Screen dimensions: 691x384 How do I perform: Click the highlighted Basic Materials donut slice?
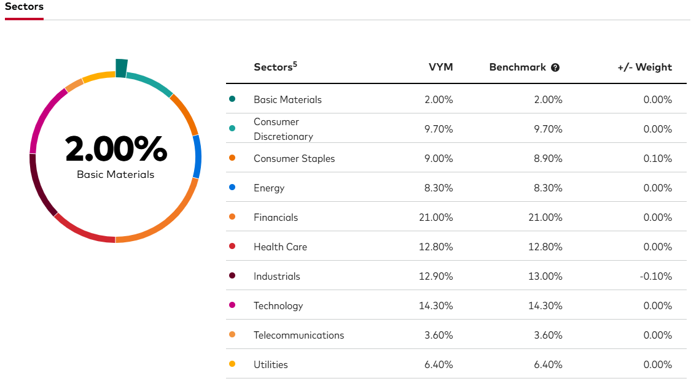coord(122,67)
